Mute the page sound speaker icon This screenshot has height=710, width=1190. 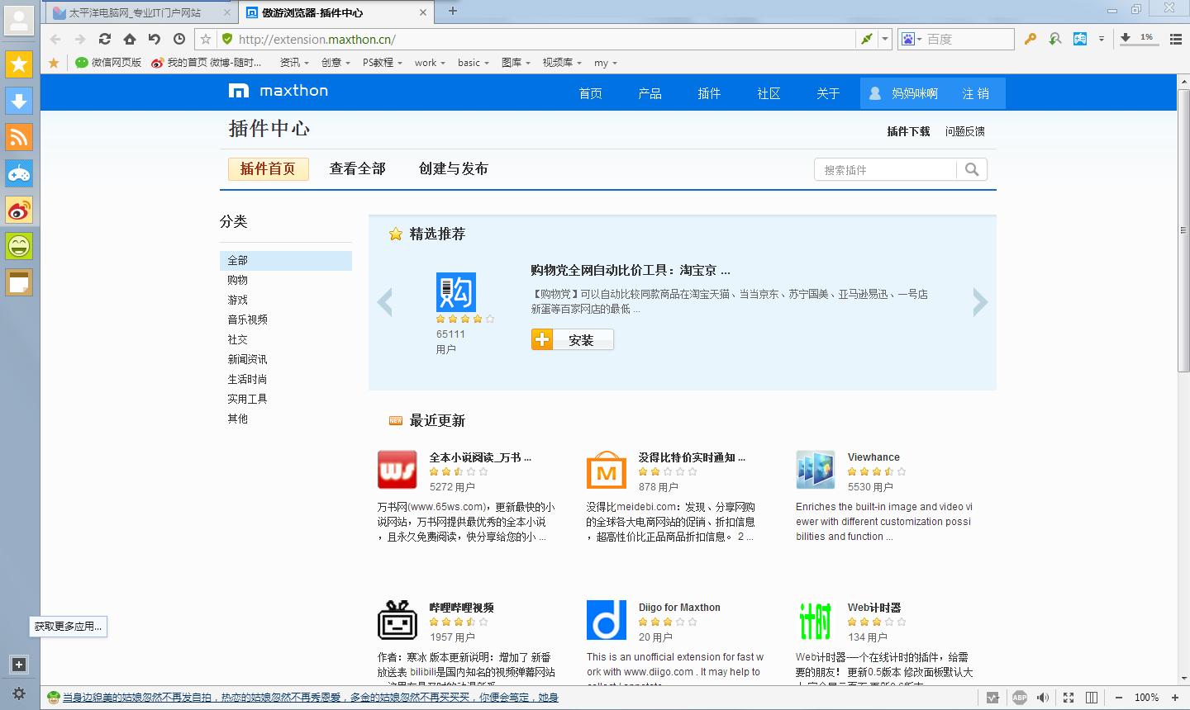tap(1043, 698)
